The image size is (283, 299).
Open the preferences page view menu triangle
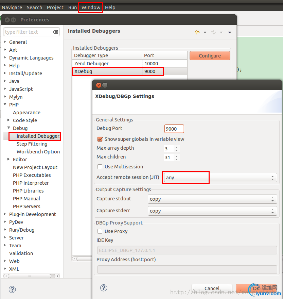[229, 32]
